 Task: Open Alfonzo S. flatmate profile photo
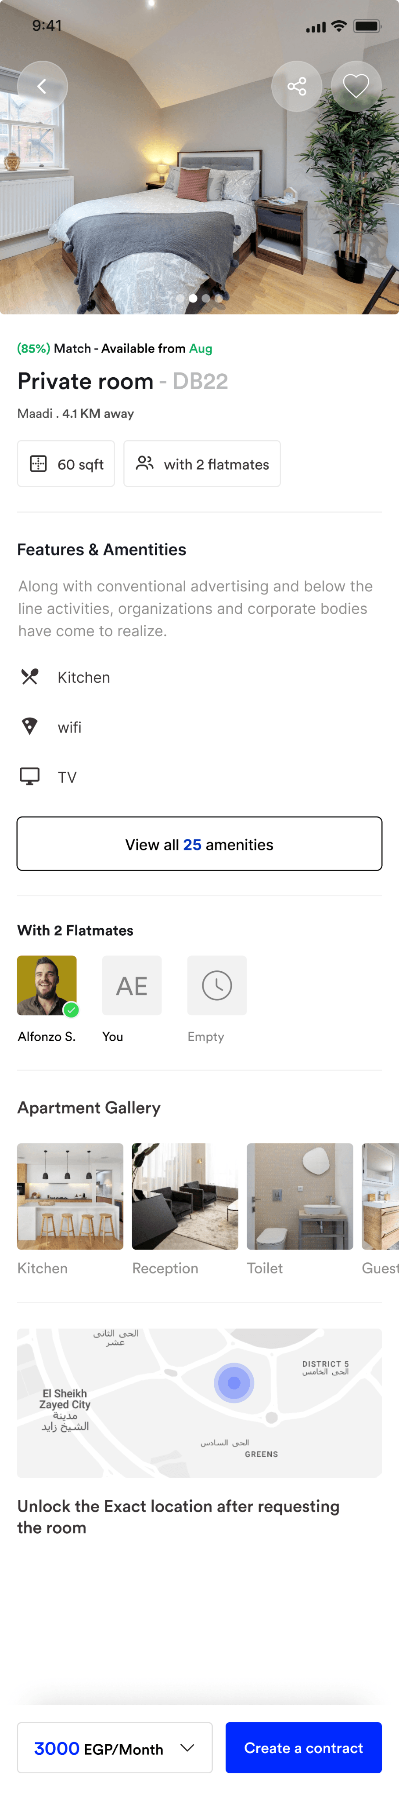point(47,985)
